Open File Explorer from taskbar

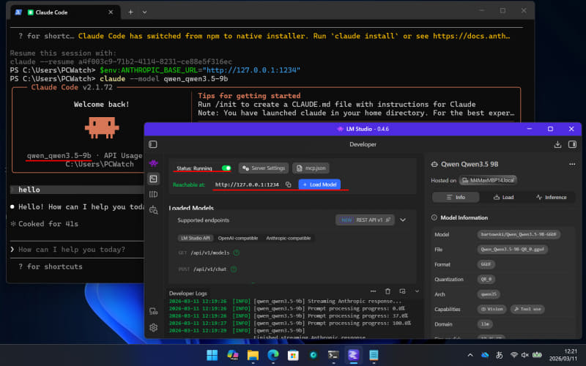253,355
